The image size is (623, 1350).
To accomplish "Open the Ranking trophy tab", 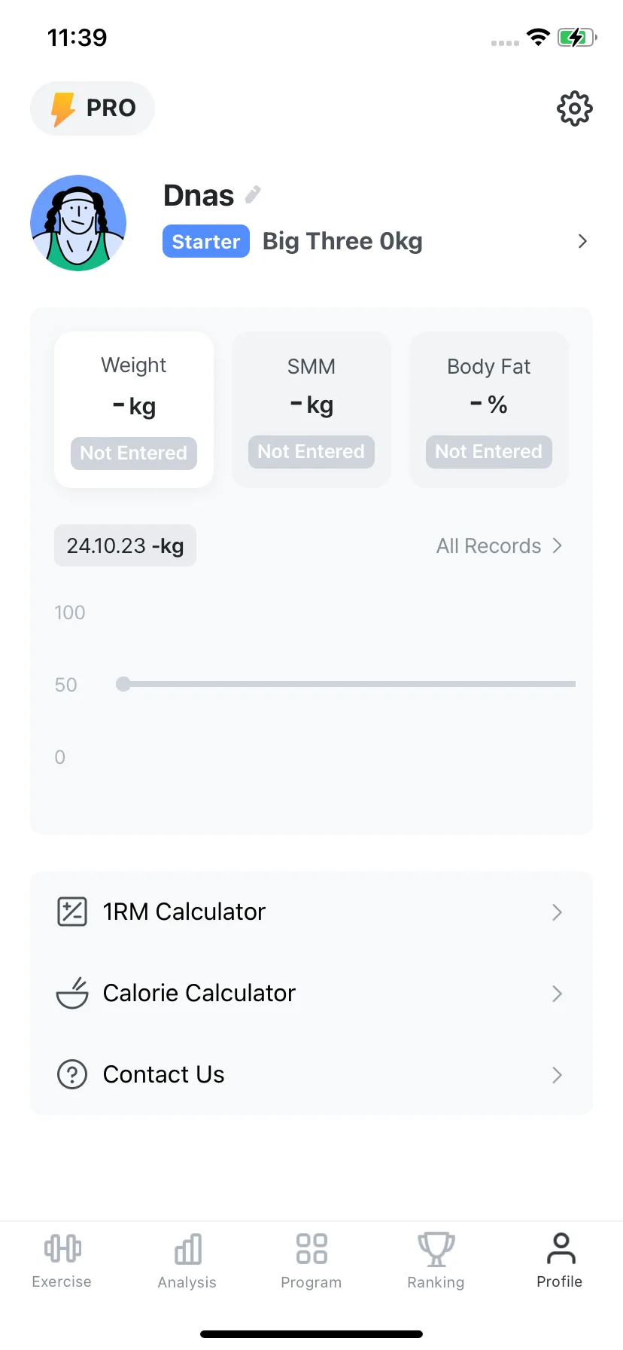I will tap(436, 1261).
